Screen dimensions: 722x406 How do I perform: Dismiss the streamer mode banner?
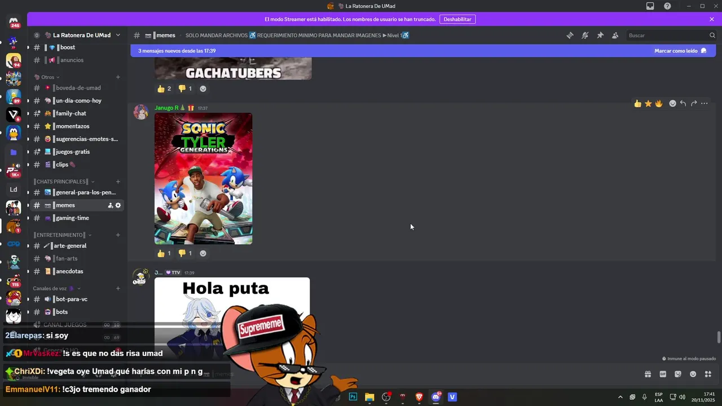coord(712,19)
